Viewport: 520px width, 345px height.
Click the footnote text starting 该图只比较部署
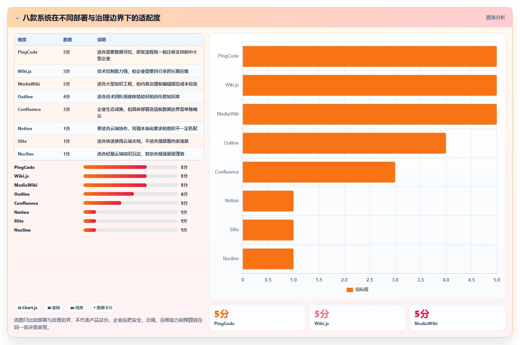pyautogui.click(x=108, y=324)
